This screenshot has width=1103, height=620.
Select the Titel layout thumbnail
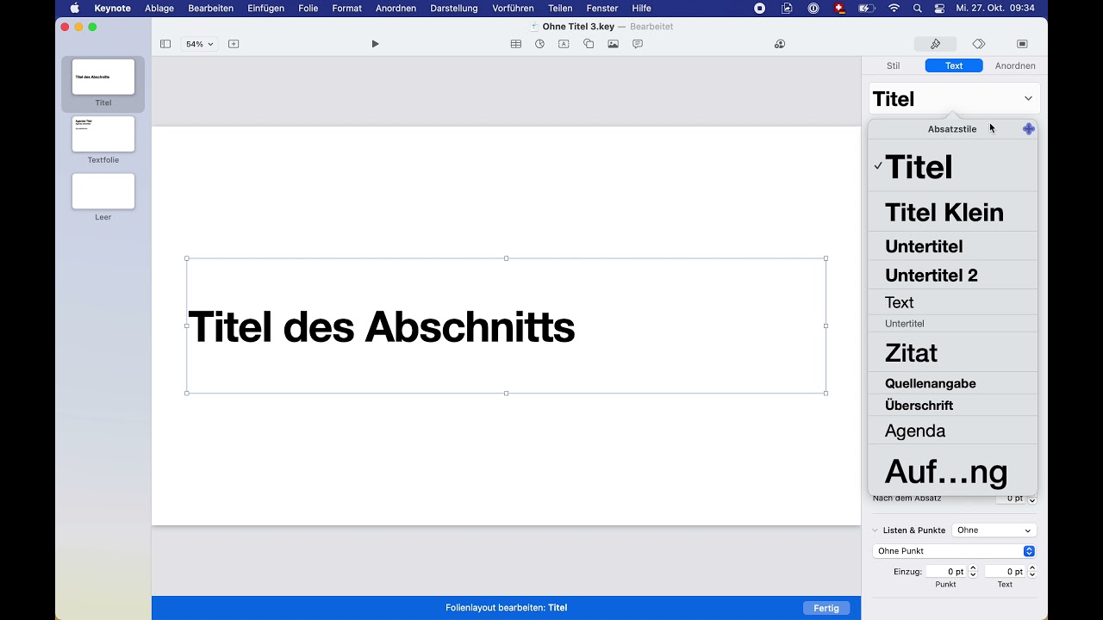coord(103,77)
